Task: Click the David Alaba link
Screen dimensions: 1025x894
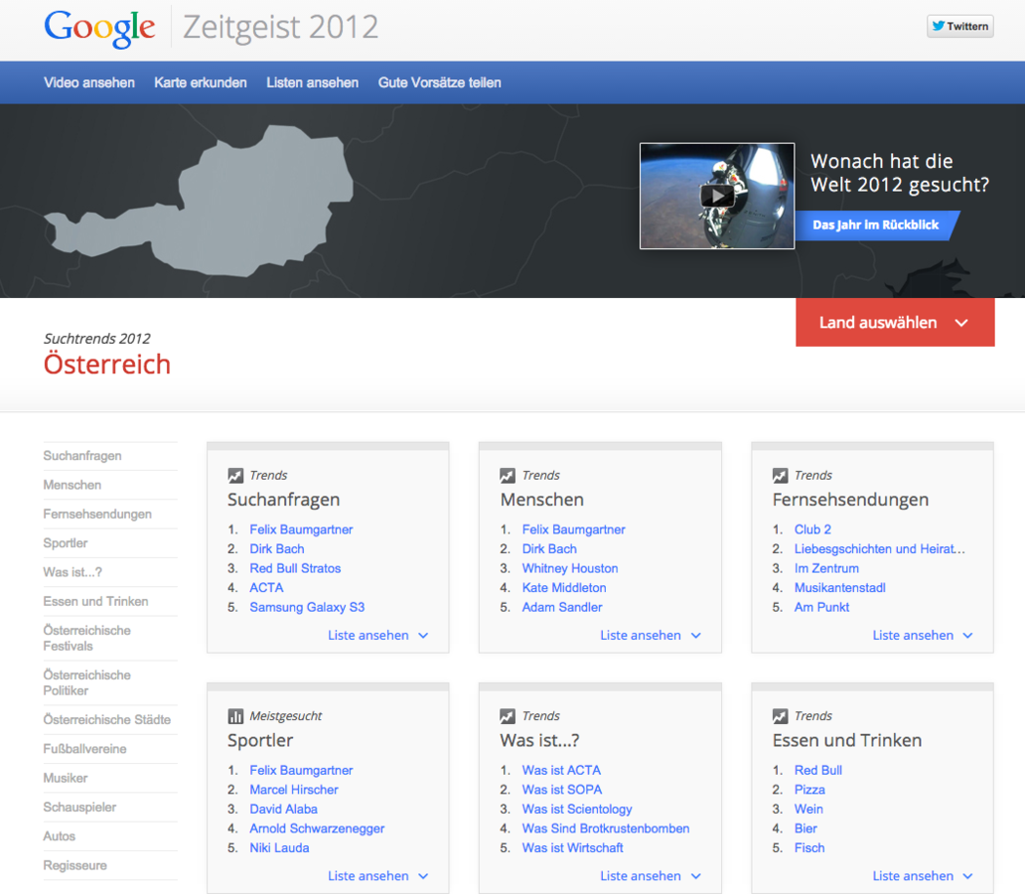Action: point(284,809)
